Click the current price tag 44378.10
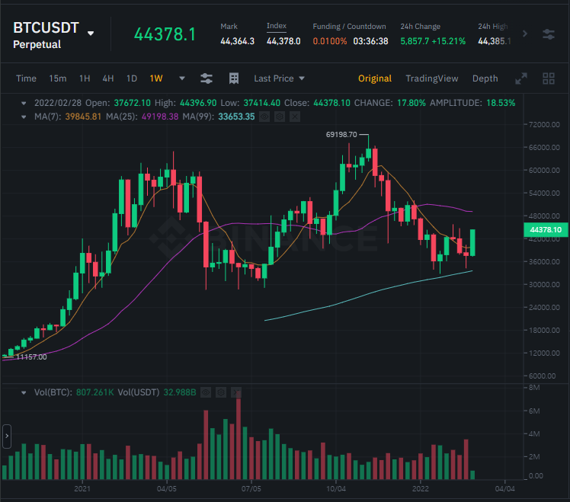This screenshot has height=502, width=570. [546, 230]
